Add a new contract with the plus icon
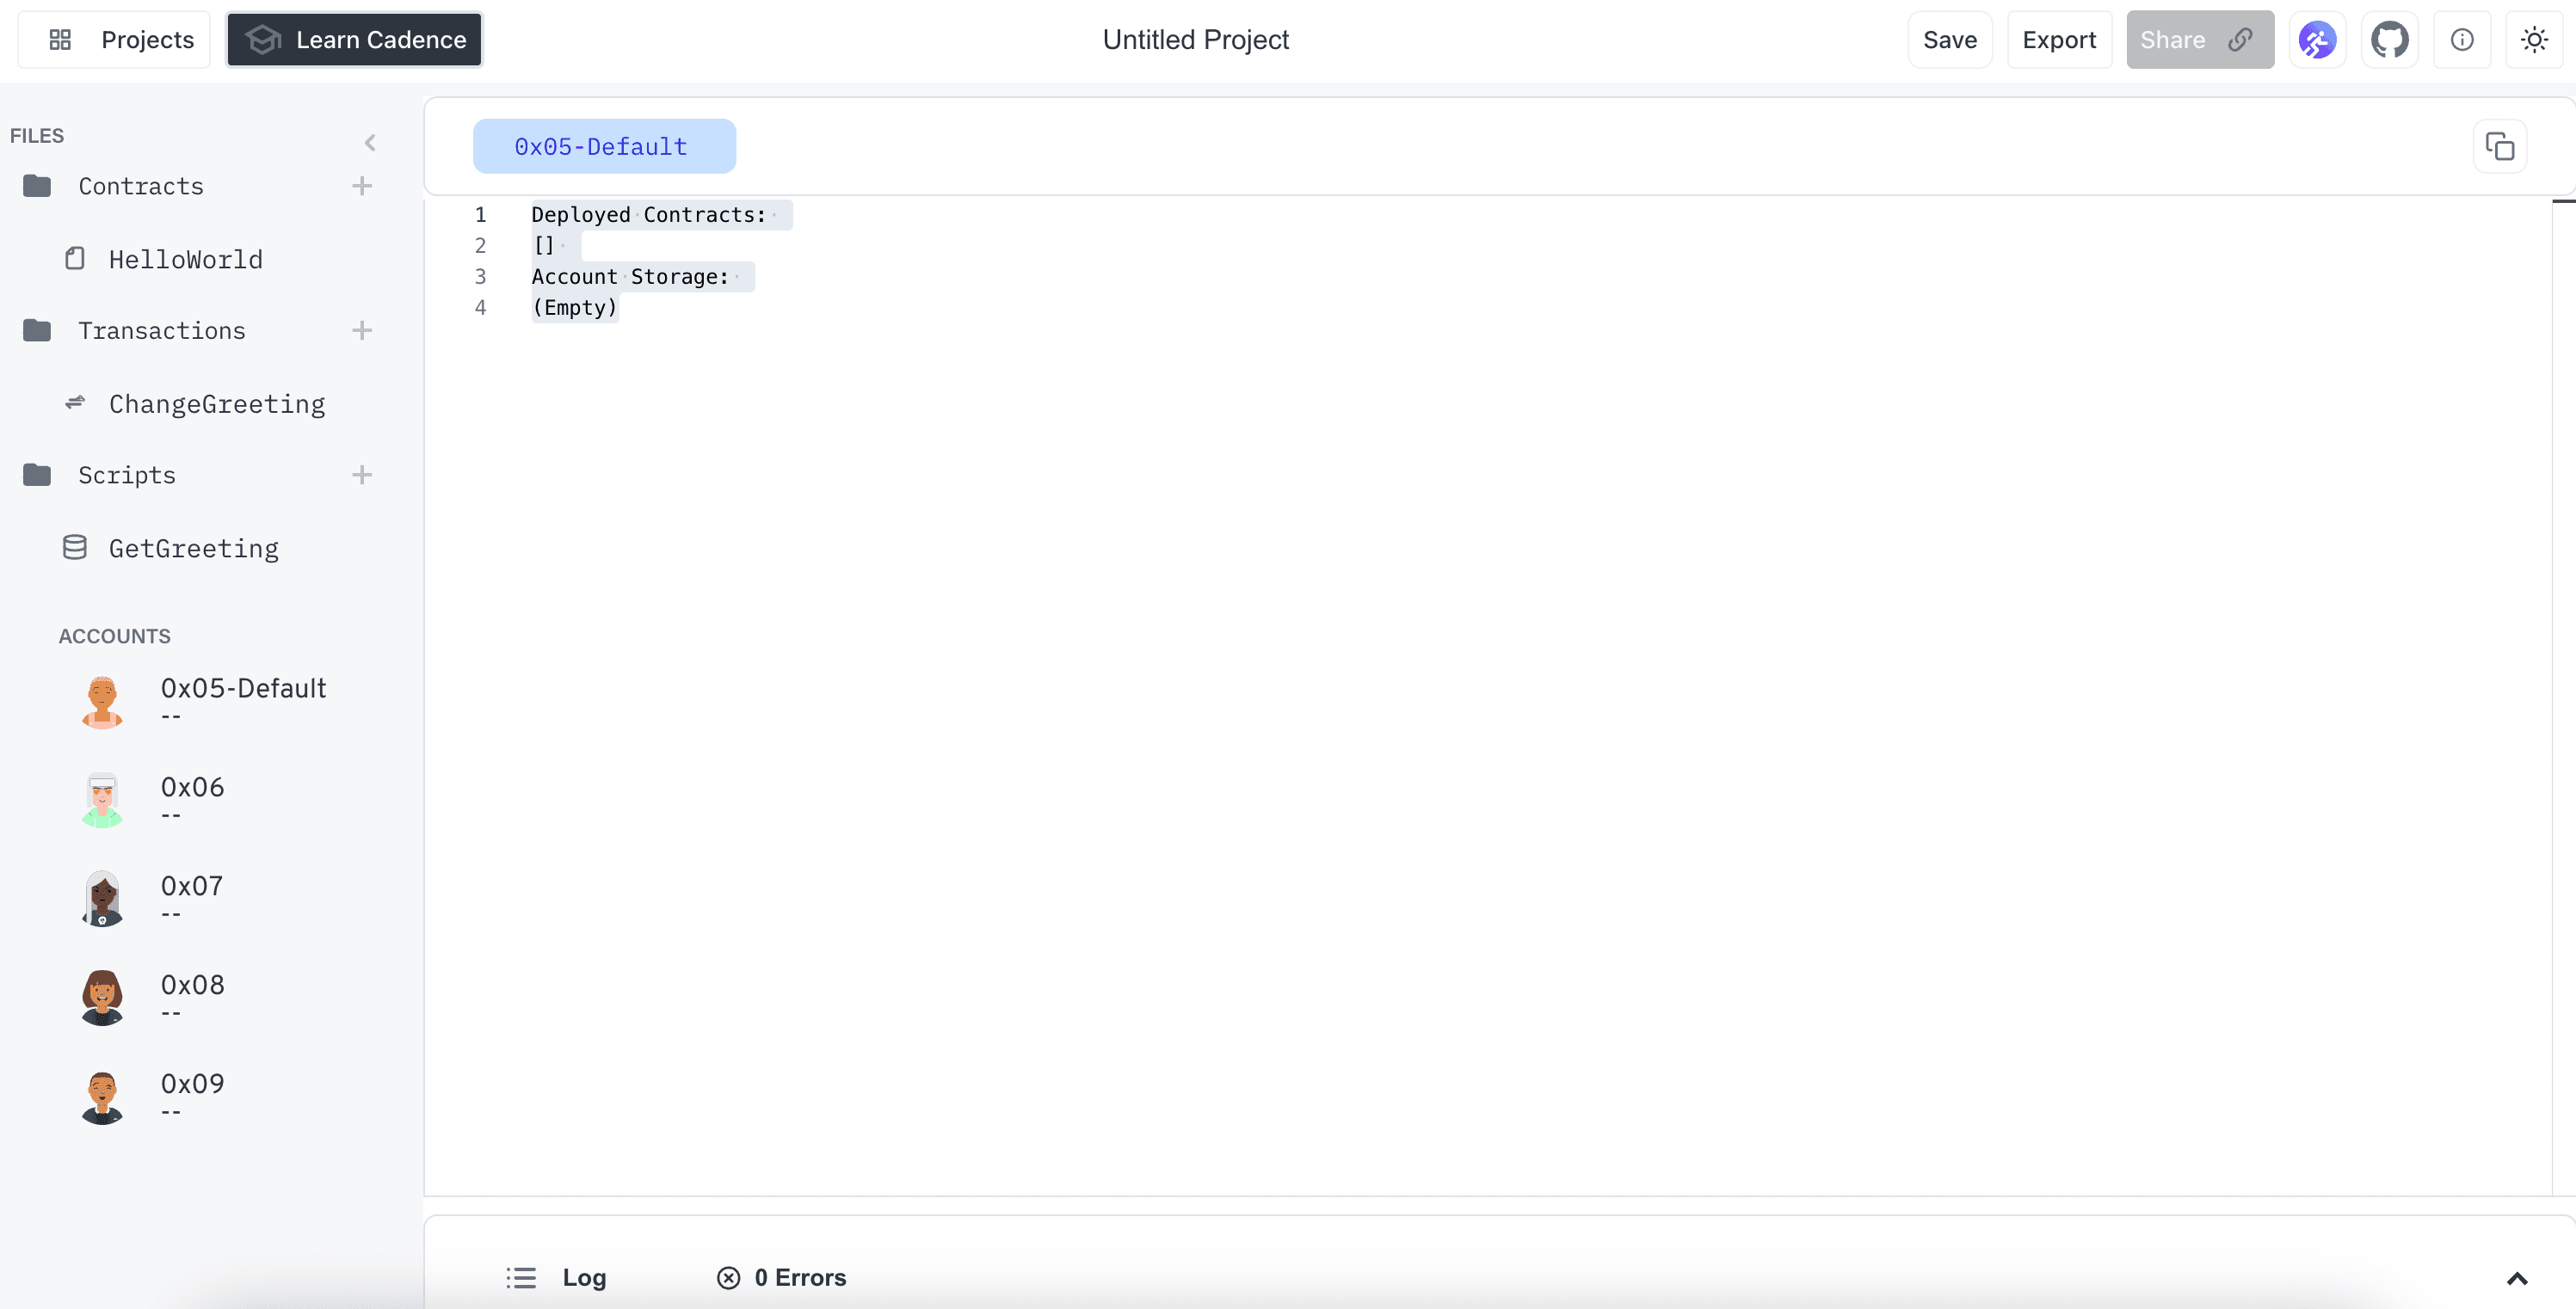The image size is (2576, 1309). pyautogui.click(x=362, y=186)
